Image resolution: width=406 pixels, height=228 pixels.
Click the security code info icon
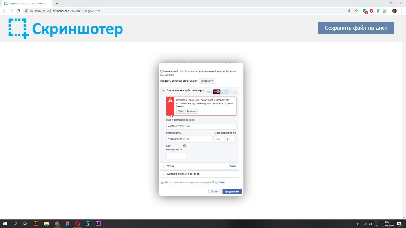(x=184, y=146)
